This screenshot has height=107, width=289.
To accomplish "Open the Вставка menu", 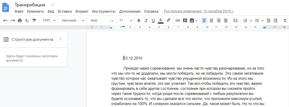I will pos(65,11).
